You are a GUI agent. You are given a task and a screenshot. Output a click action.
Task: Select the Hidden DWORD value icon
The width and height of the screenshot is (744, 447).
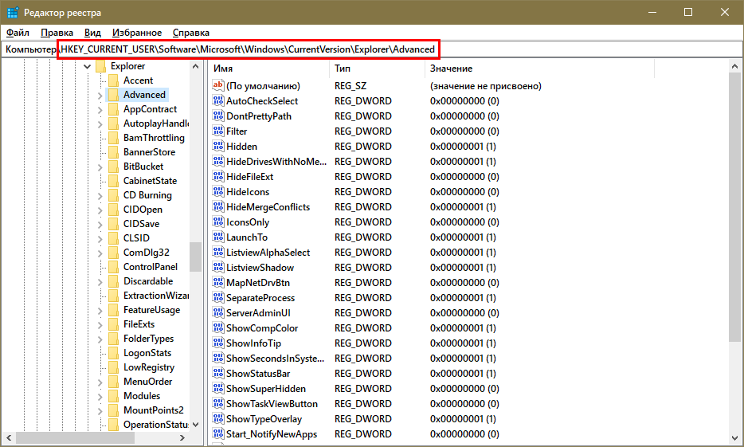tap(218, 147)
